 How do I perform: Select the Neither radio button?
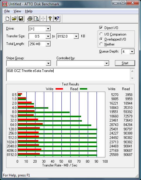[101, 44]
